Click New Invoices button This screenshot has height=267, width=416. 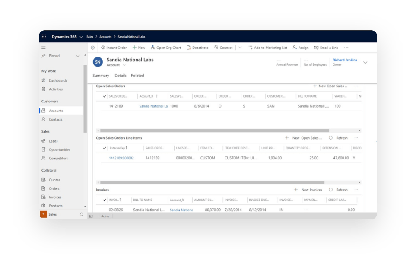point(308,190)
